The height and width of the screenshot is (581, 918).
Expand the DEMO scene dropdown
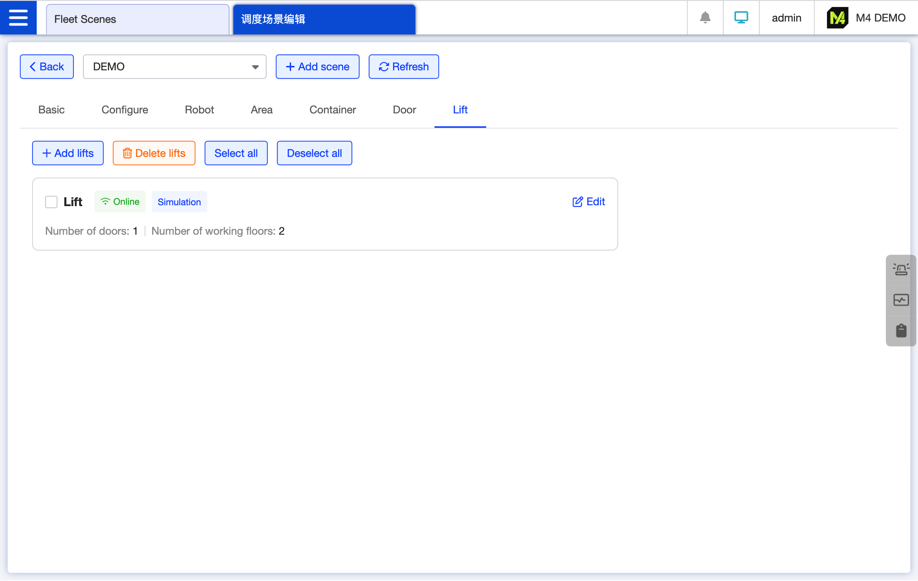[175, 67]
